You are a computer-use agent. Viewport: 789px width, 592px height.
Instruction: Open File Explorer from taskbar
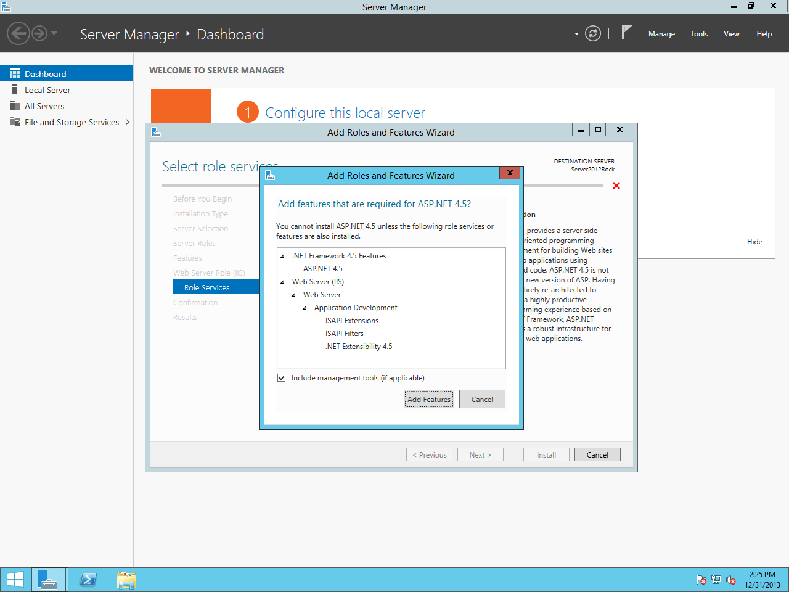pos(126,580)
